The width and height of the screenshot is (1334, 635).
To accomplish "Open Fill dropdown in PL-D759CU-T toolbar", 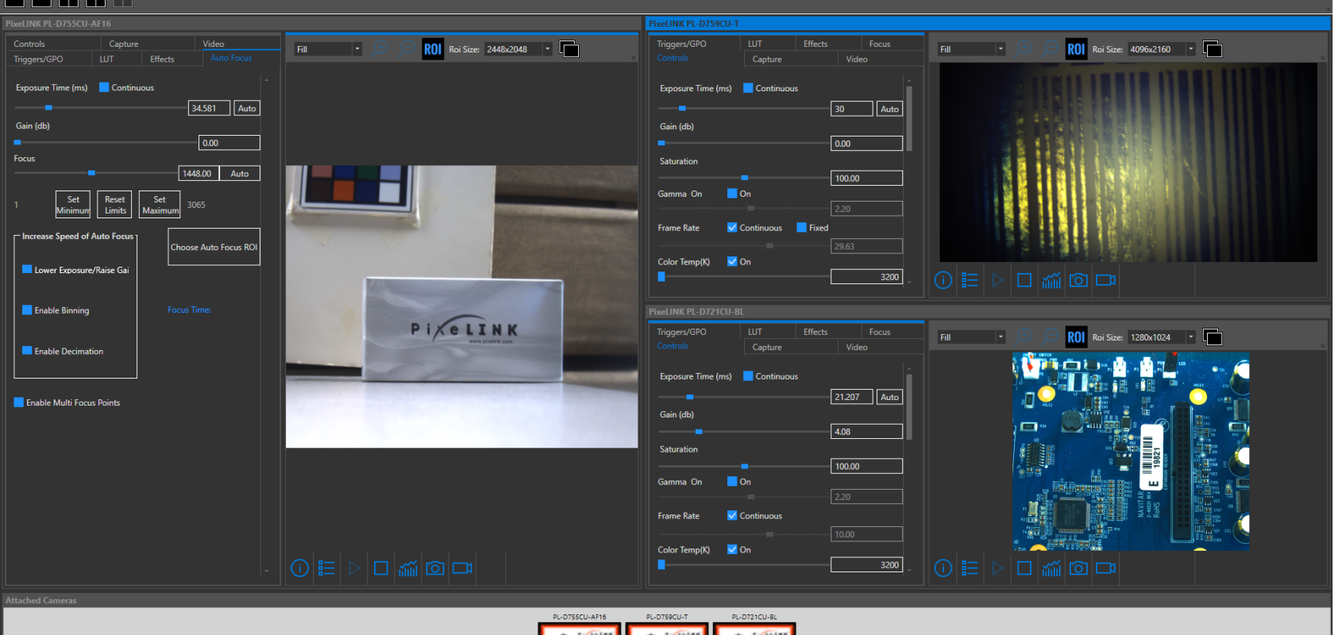I will coord(971,49).
